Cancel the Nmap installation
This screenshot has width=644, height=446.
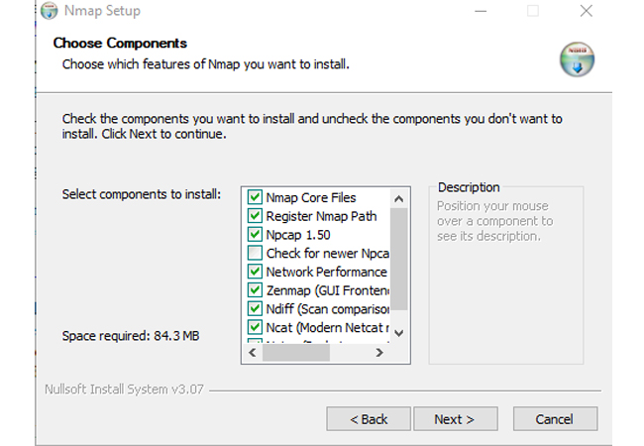pos(555,419)
